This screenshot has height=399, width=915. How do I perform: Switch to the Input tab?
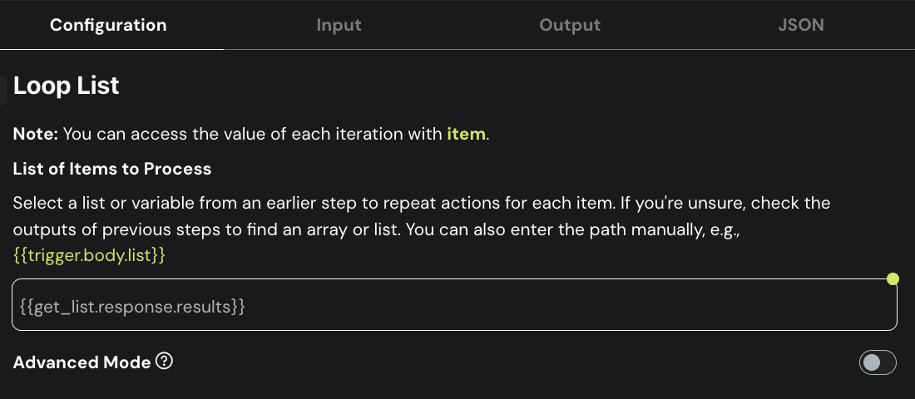tap(339, 25)
